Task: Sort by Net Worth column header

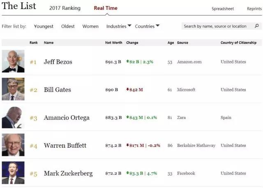Action: 113,43
